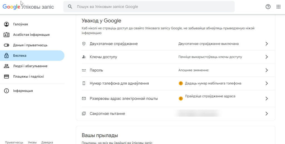This screenshot has width=285, height=144.
Task: Click the Ключы доступу label
Action: pyautogui.click(x=104, y=57)
